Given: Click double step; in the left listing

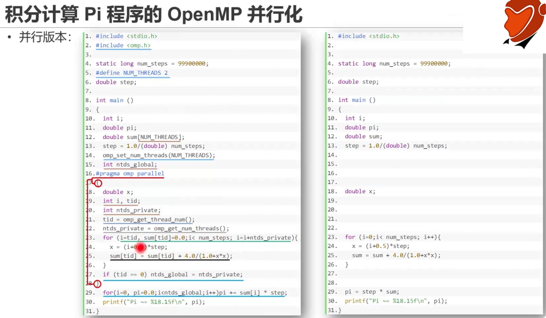Looking at the screenshot, I should 116,82.
